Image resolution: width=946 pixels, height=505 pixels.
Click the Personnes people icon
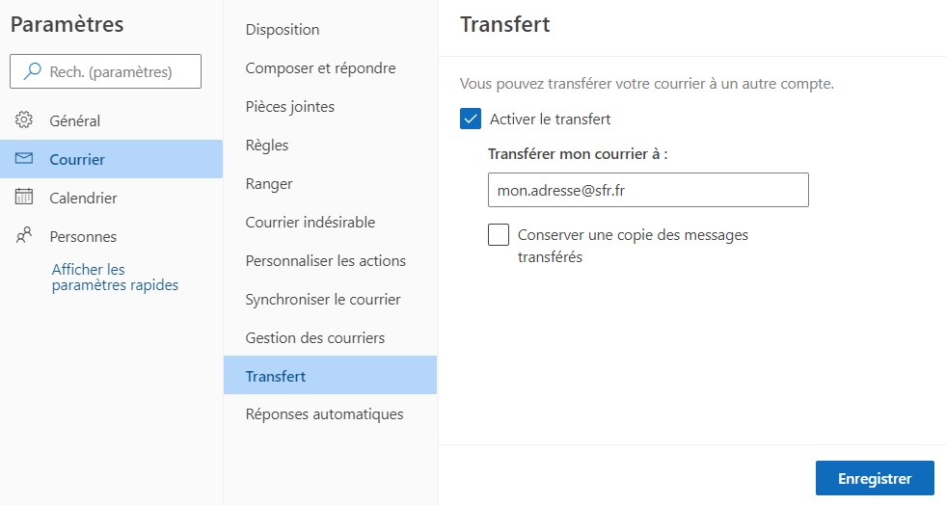pos(24,236)
